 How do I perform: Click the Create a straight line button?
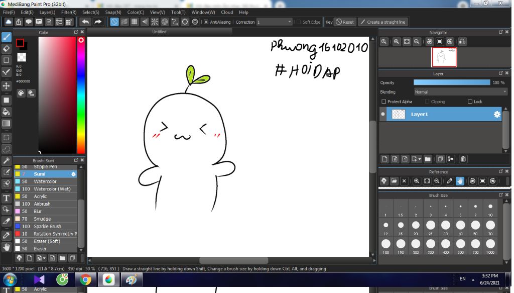point(382,22)
